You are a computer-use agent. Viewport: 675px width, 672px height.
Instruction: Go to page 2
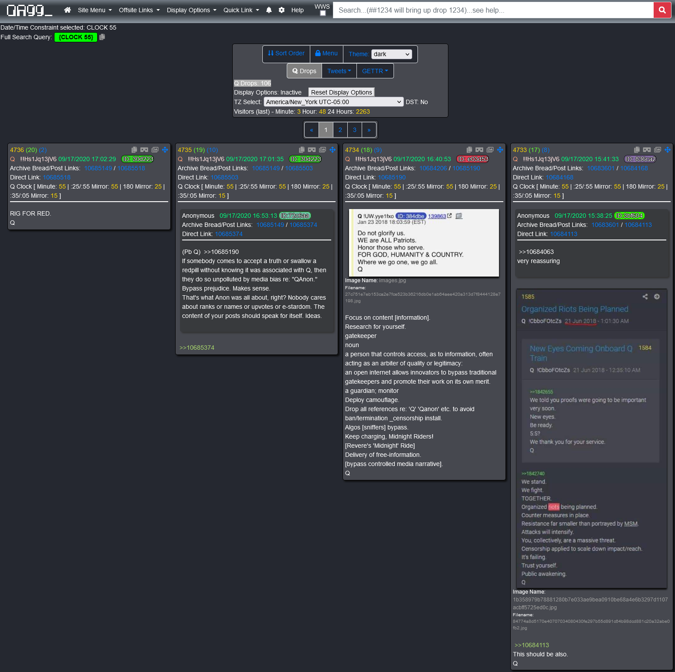340,130
